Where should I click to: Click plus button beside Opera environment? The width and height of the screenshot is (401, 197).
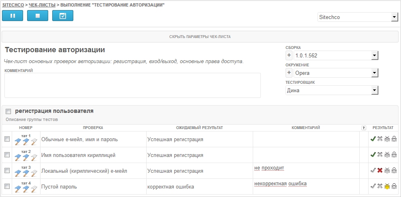(289, 73)
